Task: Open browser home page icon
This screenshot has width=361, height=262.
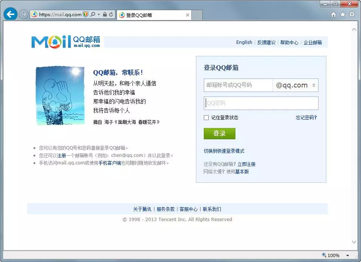Action: click(x=334, y=15)
